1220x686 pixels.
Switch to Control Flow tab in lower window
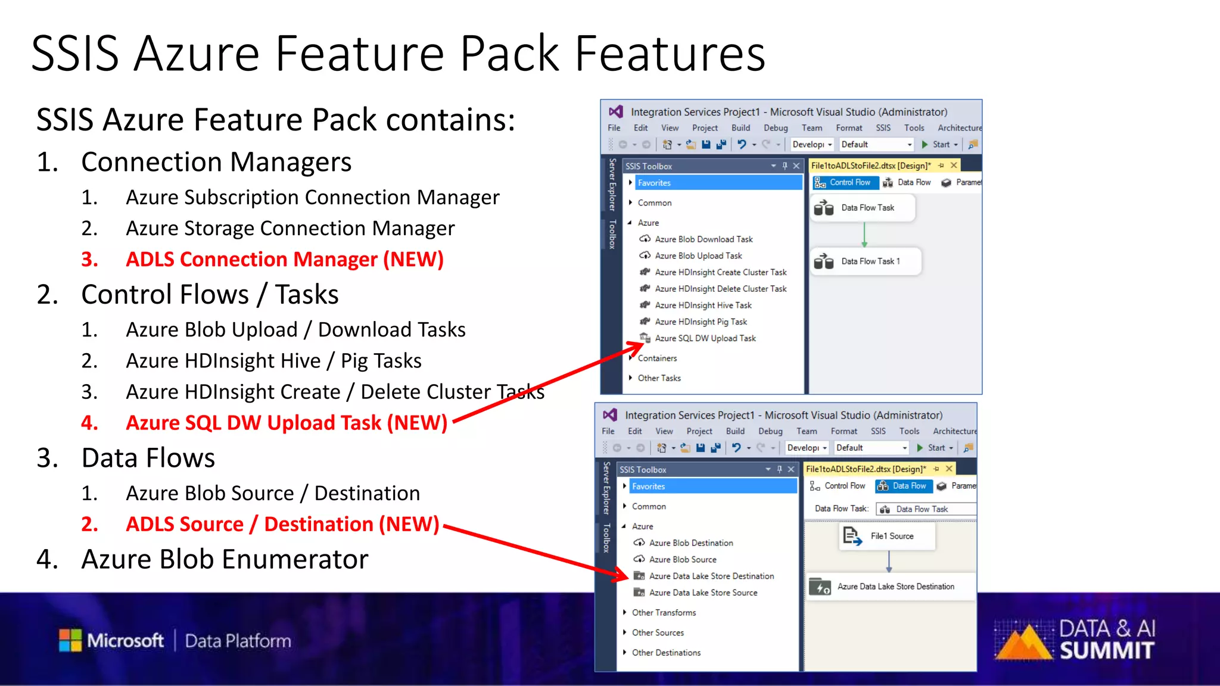tap(838, 486)
